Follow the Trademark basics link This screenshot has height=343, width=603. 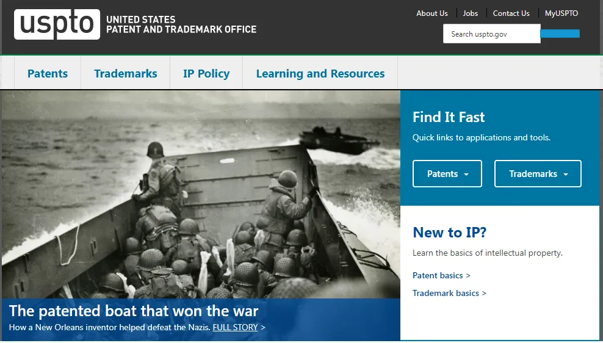(449, 293)
